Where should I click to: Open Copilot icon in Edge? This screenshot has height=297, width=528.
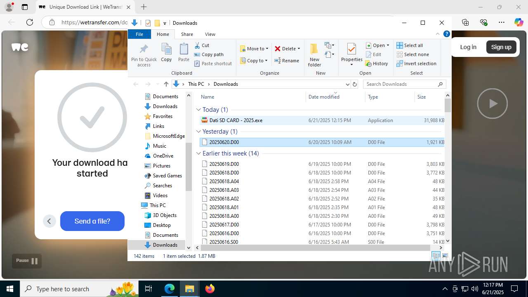click(519, 23)
